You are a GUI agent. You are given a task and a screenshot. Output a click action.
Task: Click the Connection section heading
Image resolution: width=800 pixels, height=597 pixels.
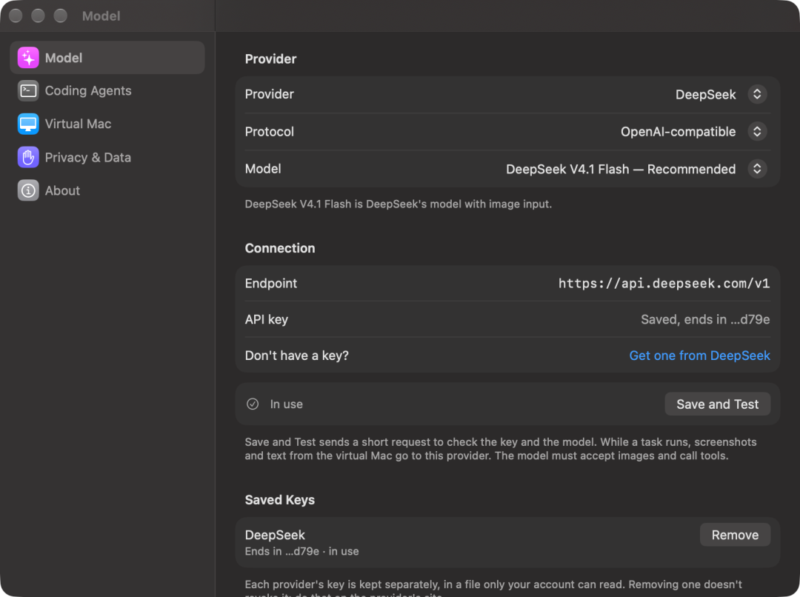(280, 248)
